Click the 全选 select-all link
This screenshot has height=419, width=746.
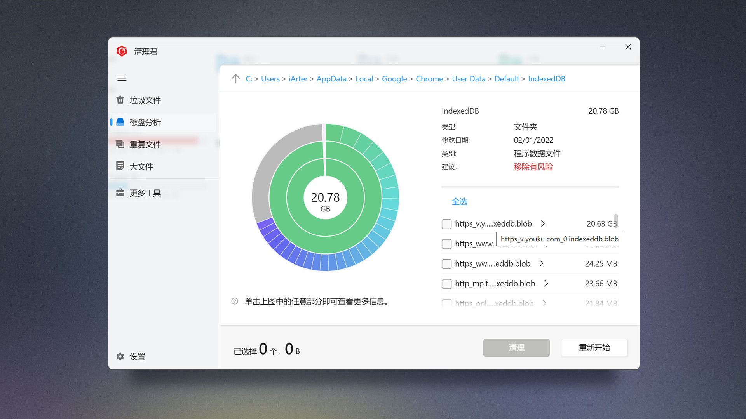(x=459, y=202)
